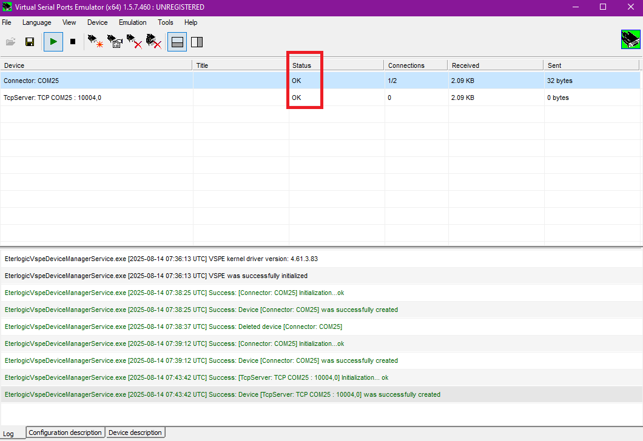Expand the Tools menu
Viewport: 643px width, 441px height.
coord(166,22)
